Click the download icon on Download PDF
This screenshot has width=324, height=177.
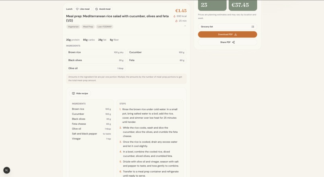[236, 34]
